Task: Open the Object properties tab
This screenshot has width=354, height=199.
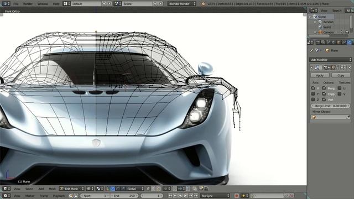Action: [x=339, y=42]
